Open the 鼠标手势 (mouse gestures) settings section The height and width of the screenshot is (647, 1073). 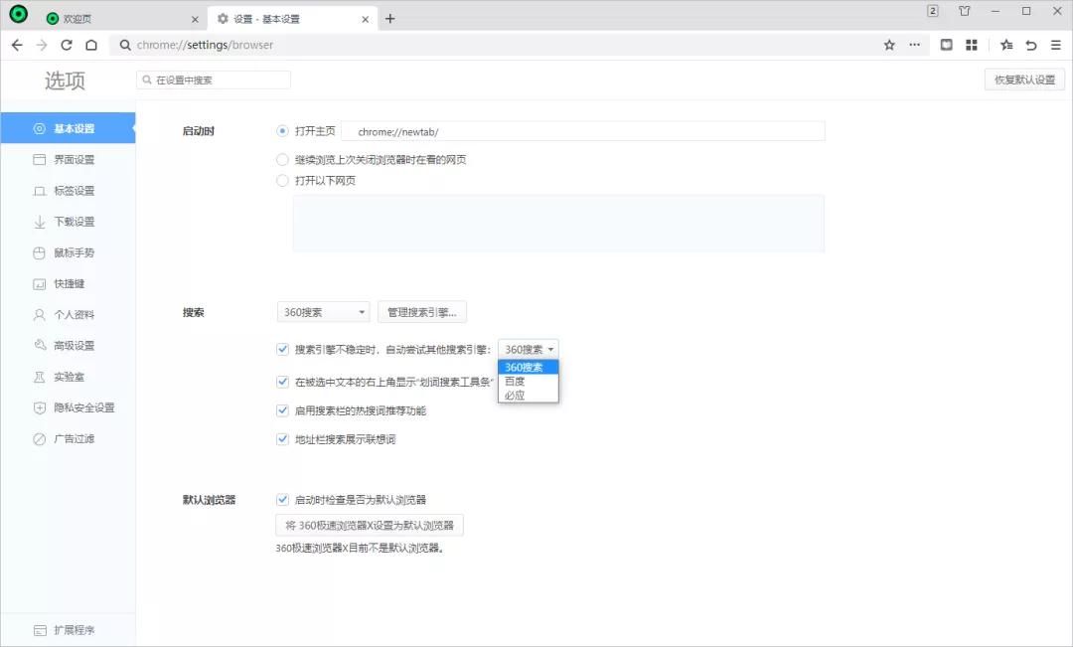click(x=62, y=252)
